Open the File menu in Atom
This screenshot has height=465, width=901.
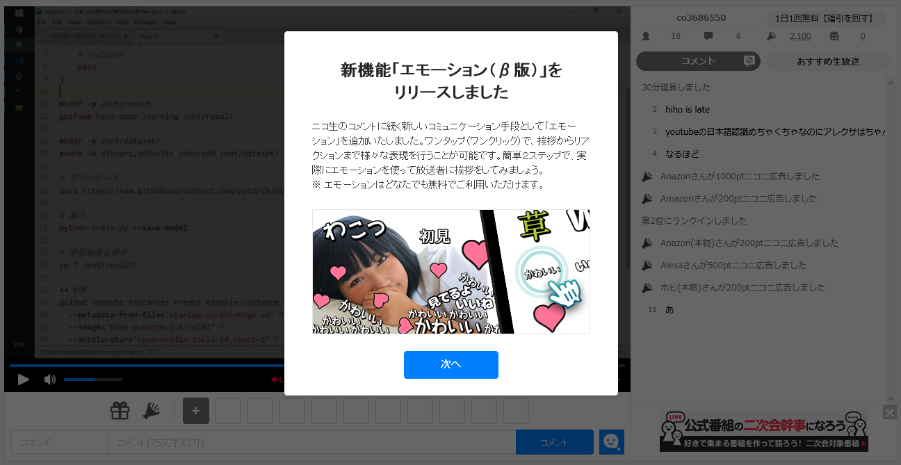point(42,22)
